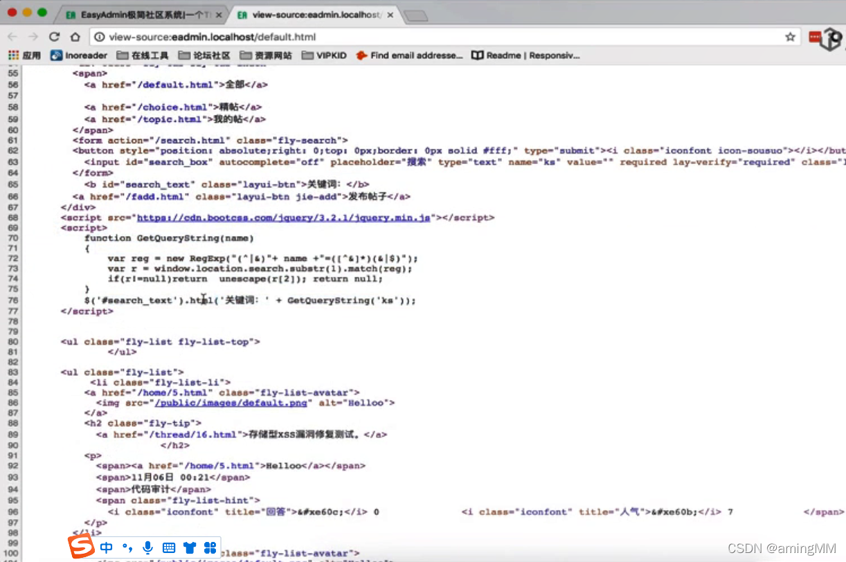Image resolution: width=846 pixels, height=562 pixels.
Task: Open the 资源网站 bookmark folder
Action: click(265, 55)
